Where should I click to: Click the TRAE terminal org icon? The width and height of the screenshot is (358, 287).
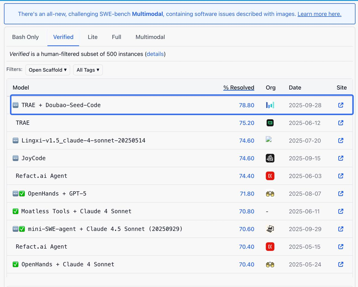270,123
